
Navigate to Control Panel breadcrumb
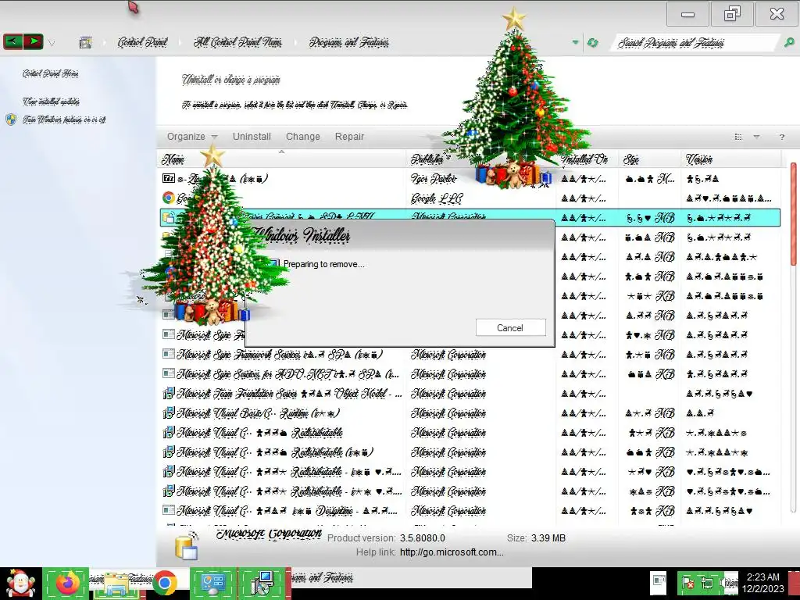tap(142, 42)
